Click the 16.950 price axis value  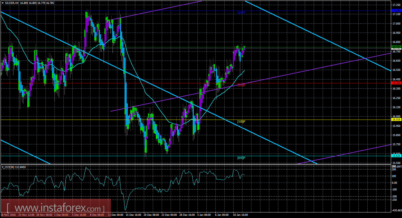(396, 33)
